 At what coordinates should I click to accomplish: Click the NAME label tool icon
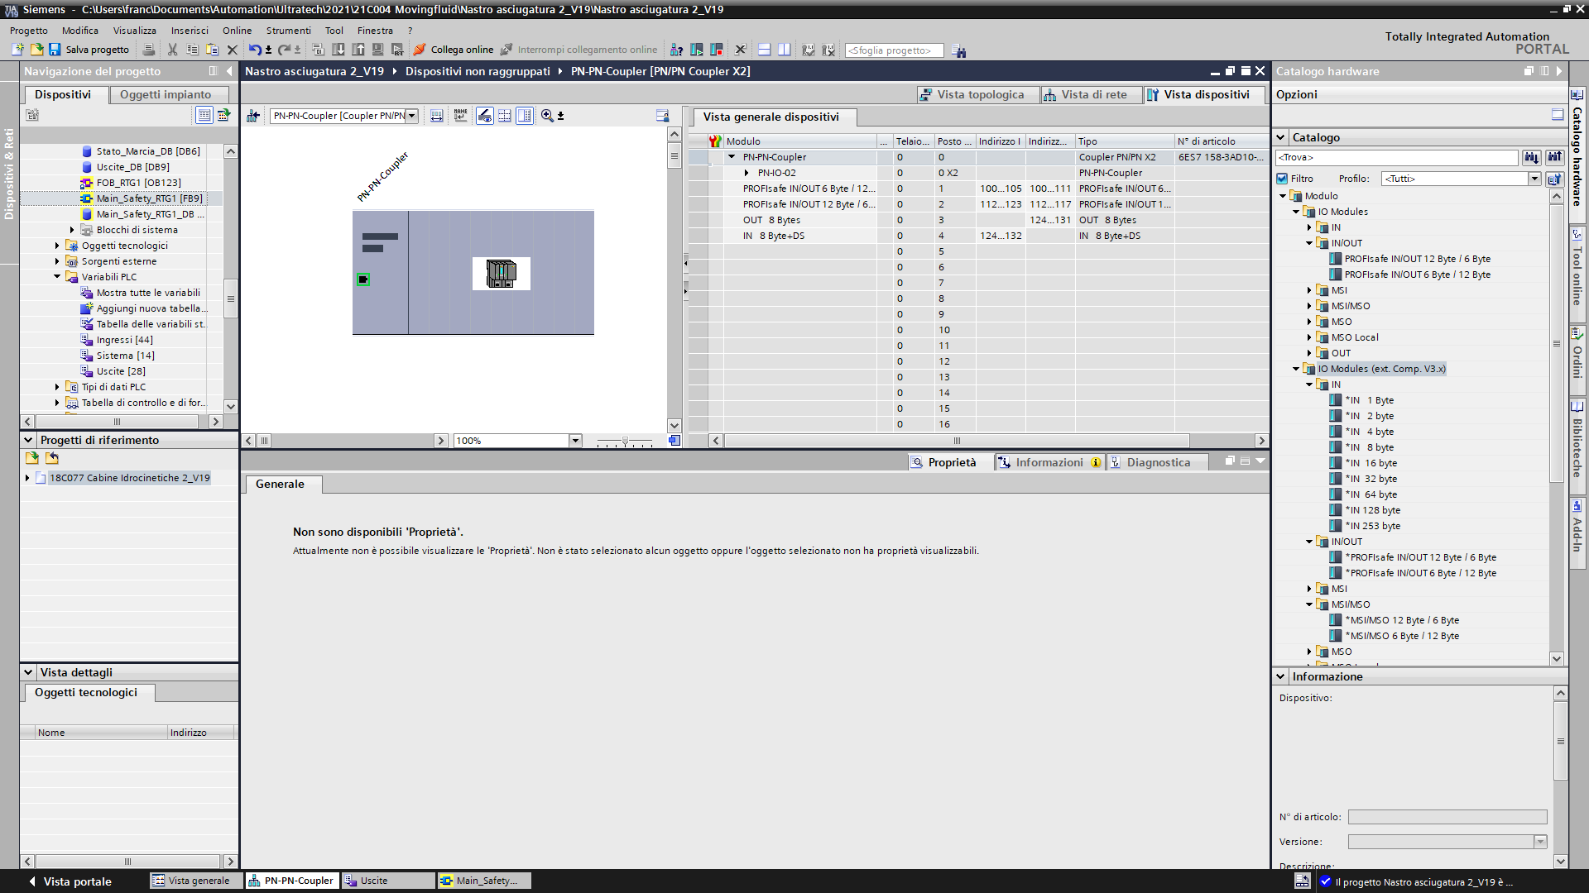point(461,116)
